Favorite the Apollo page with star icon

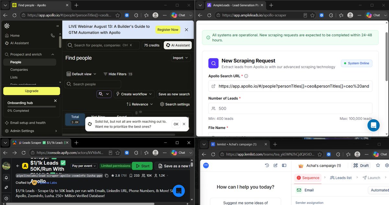click(117, 15)
